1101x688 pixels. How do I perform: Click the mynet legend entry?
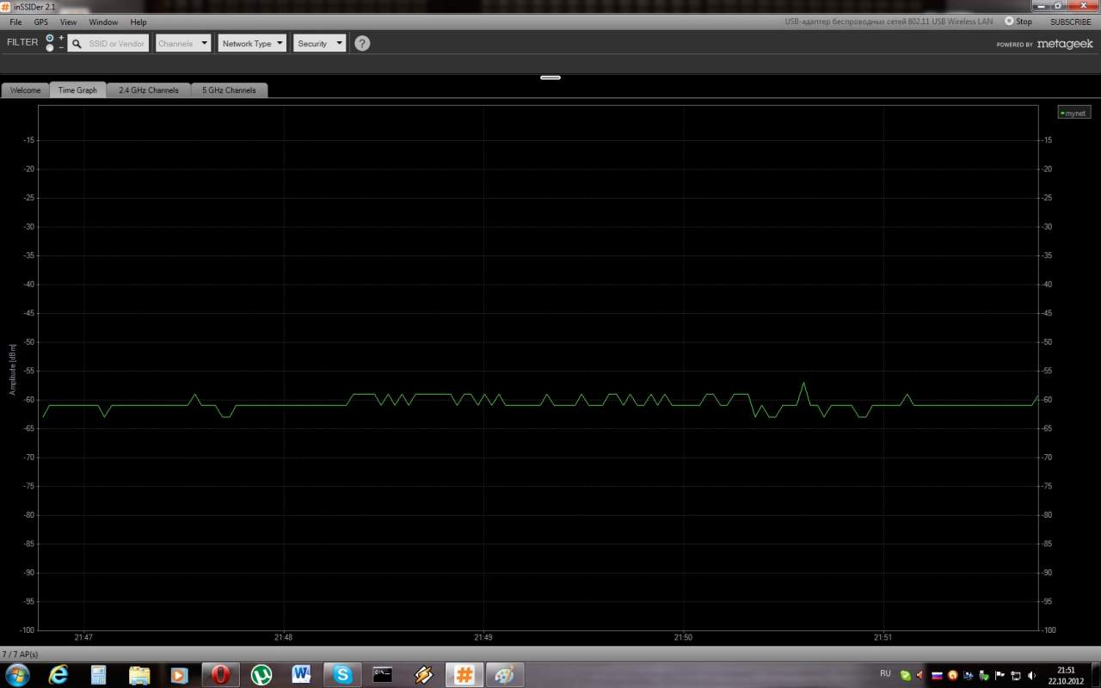coord(1074,113)
